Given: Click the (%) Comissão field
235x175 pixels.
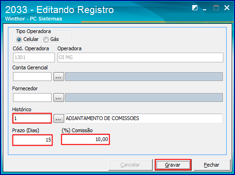Looking at the screenshot, I should click(x=85, y=140).
